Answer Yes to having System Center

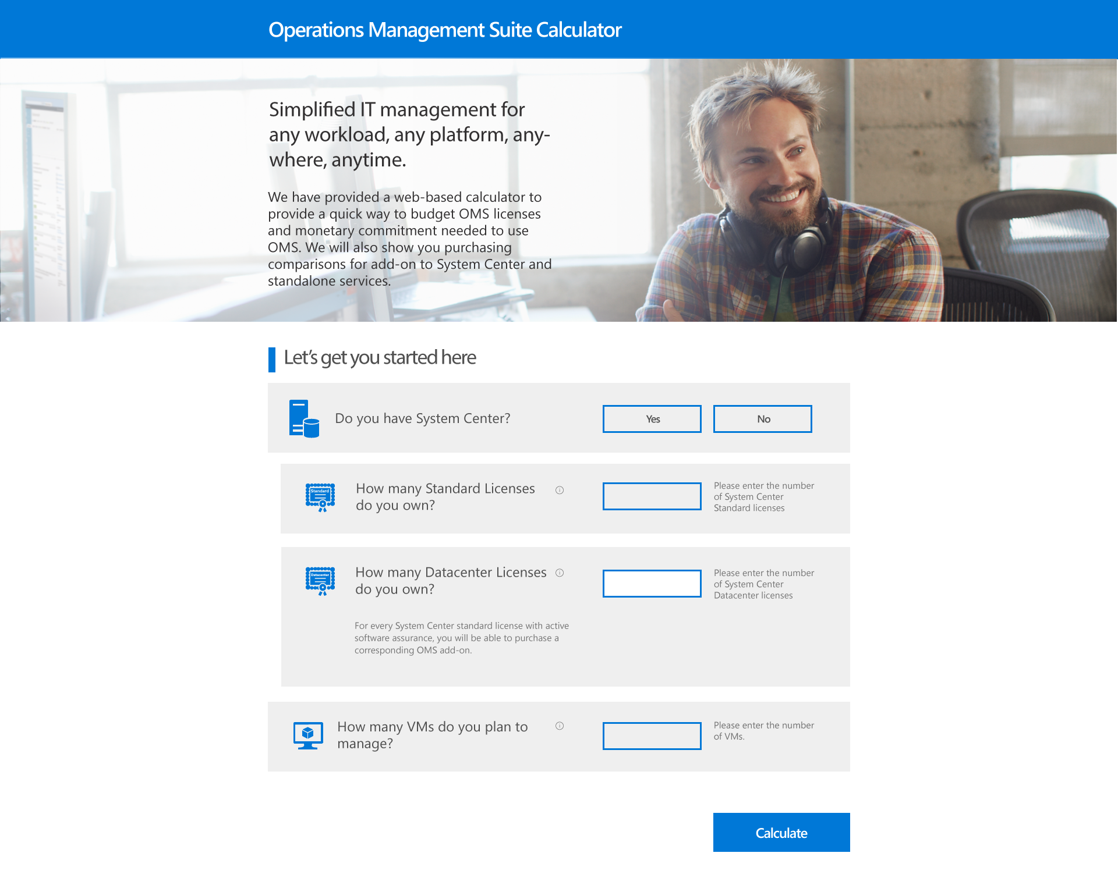652,419
